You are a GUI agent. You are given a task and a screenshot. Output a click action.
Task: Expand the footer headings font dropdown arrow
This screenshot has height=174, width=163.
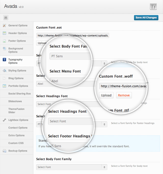(104, 124)
